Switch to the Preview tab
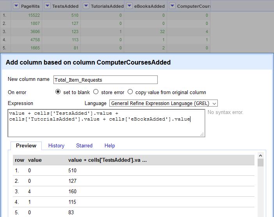This screenshot has width=274, height=217. pyautogui.click(x=26, y=145)
